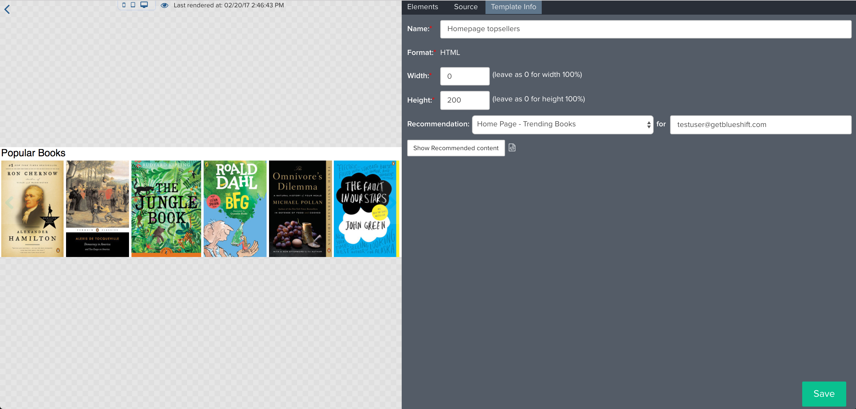Select The Omnivore's Dilemma cover

[x=301, y=209]
